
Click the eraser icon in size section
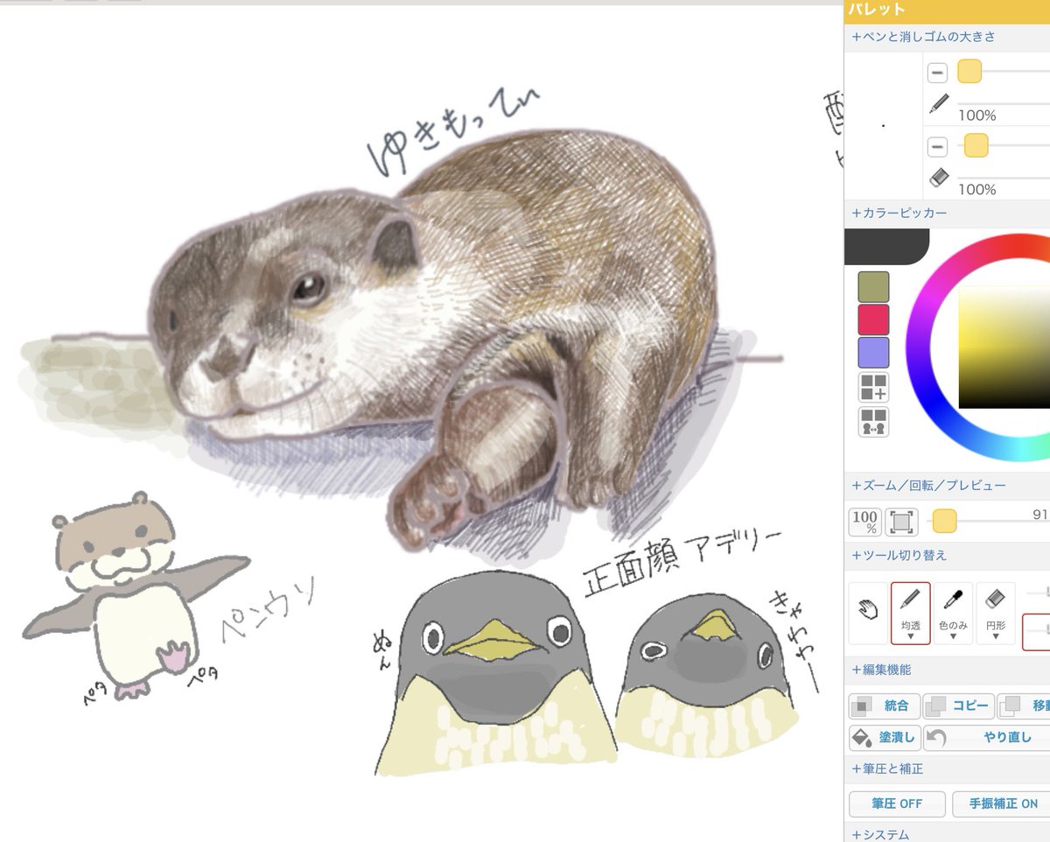click(x=938, y=178)
